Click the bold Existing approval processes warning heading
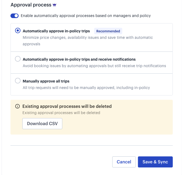The image size is (182, 175). (67, 106)
